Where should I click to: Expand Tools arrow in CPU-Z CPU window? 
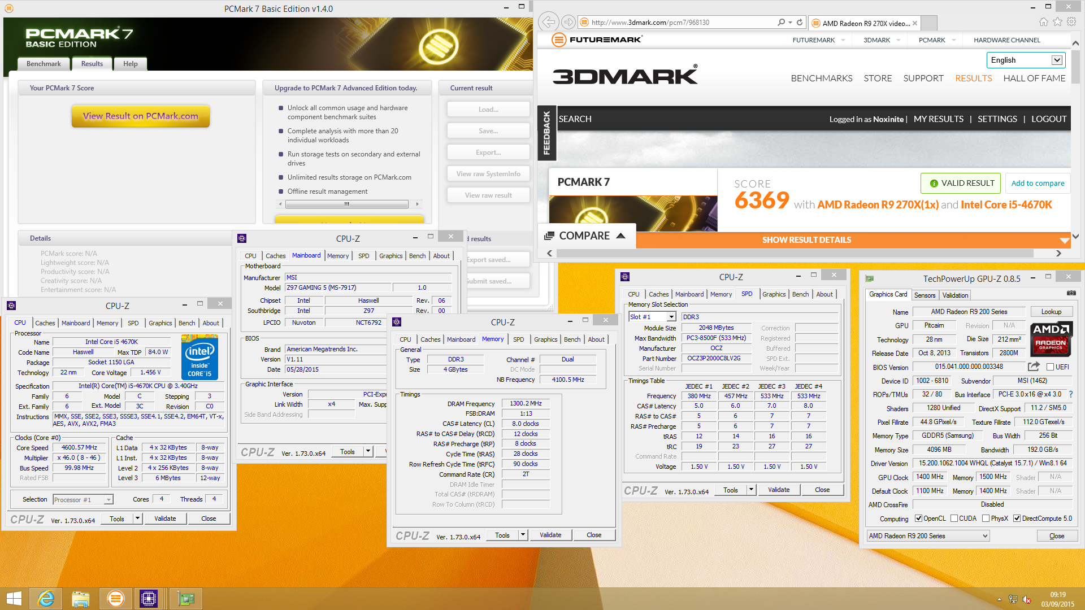[x=137, y=518]
